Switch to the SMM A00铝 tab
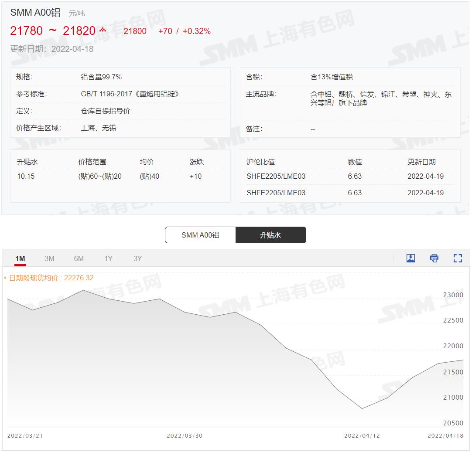The height and width of the screenshot is (452, 472). tap(200, 234)
